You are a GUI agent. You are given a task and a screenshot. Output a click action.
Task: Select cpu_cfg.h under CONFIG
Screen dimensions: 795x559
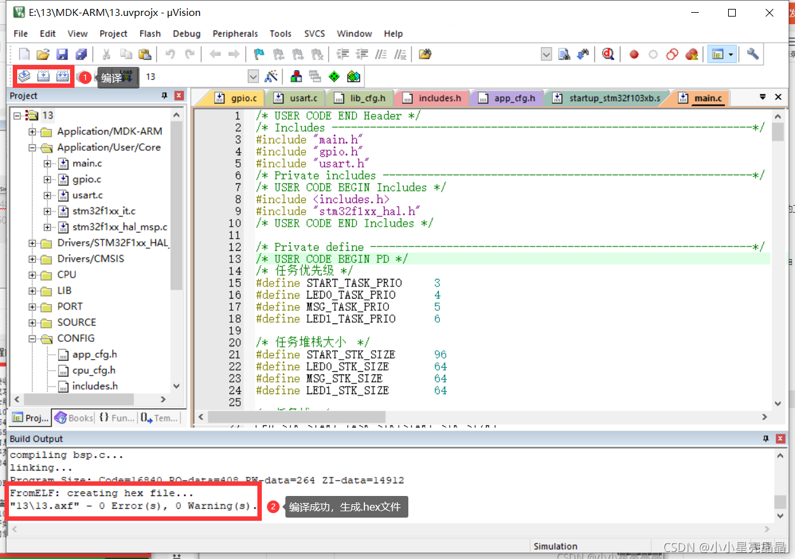click(94, 371)
